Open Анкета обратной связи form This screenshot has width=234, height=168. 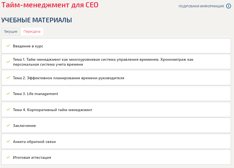pos(34,142)
